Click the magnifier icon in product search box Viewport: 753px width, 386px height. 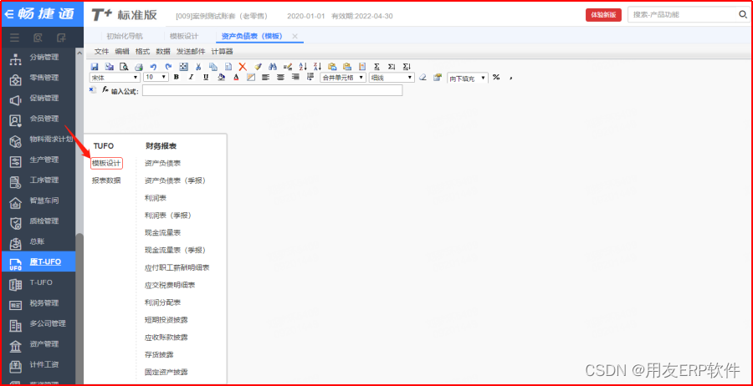[x=743, y=14]
